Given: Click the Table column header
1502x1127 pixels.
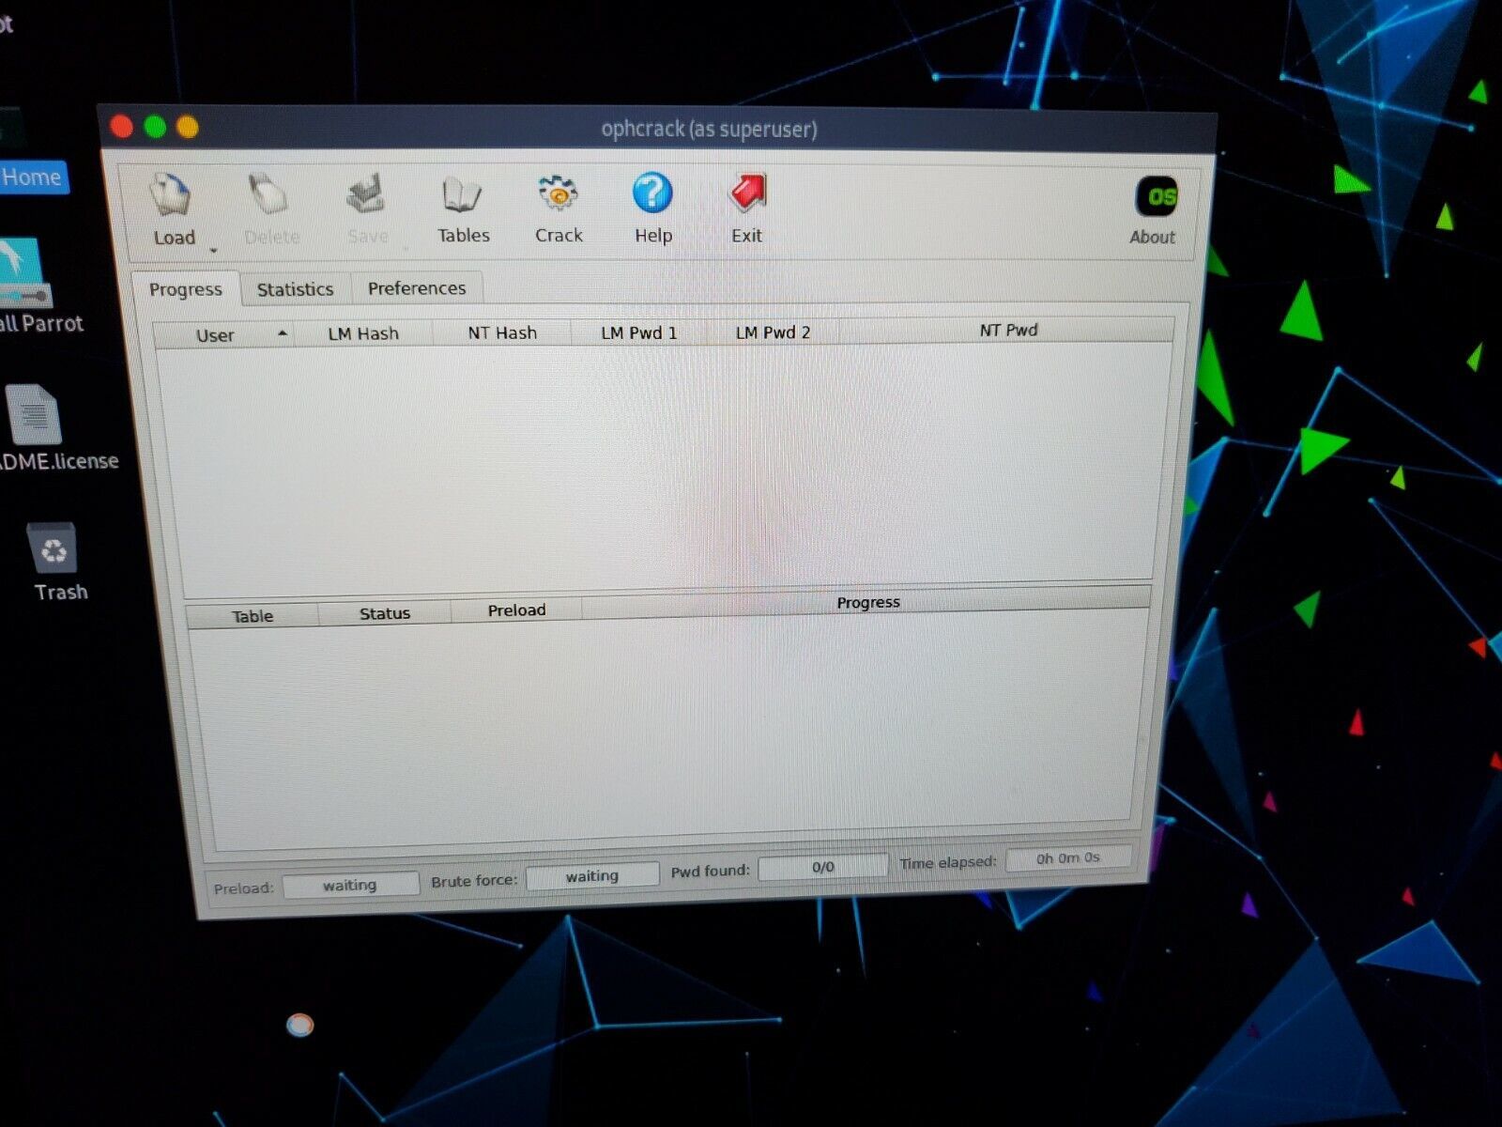Looking at the screenshot, I should [253, 616].
